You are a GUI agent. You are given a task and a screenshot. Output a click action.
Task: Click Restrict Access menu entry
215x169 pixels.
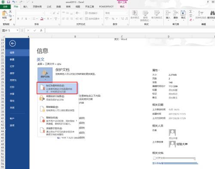point(58,120)
